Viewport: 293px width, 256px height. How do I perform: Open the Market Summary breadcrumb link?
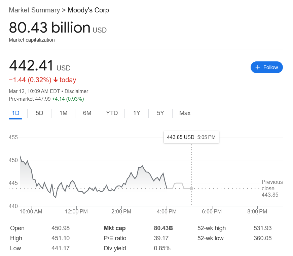point(34,10)
